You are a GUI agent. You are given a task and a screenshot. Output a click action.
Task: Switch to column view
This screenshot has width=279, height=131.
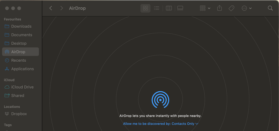(x=169, y=8)
